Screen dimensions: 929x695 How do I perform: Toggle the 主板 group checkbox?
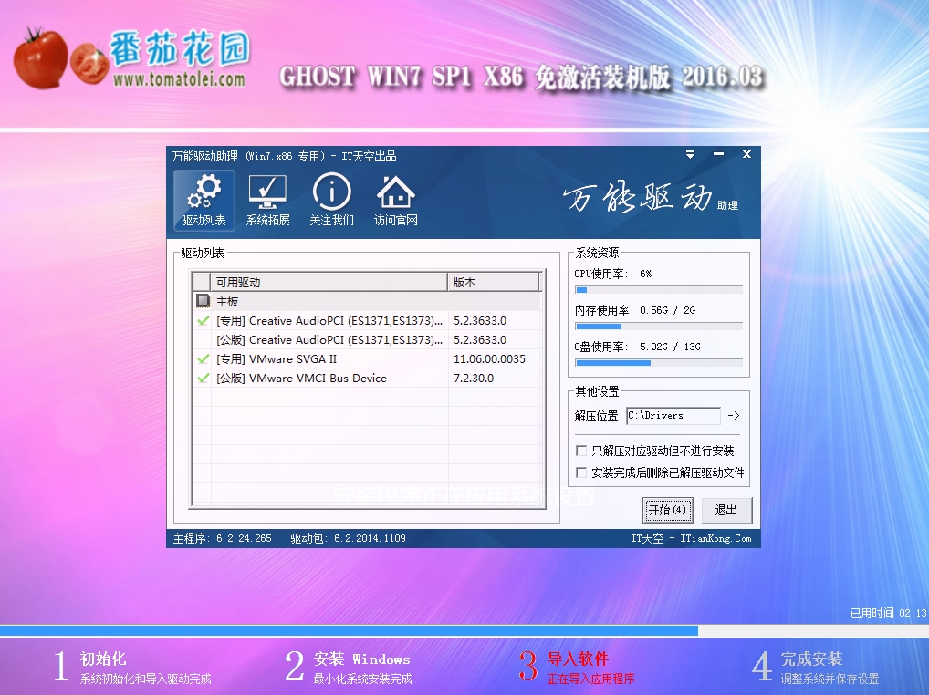click(x=203, y=301)
